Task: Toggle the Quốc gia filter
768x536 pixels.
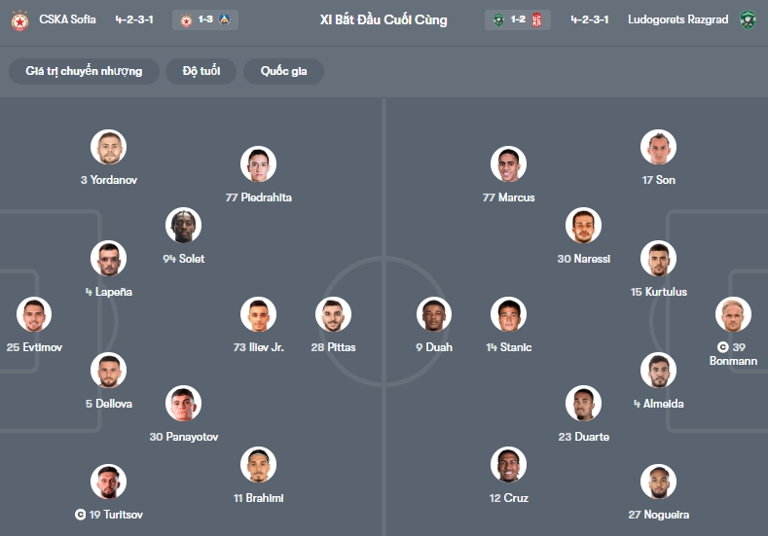Action: (x=284, y=71)
